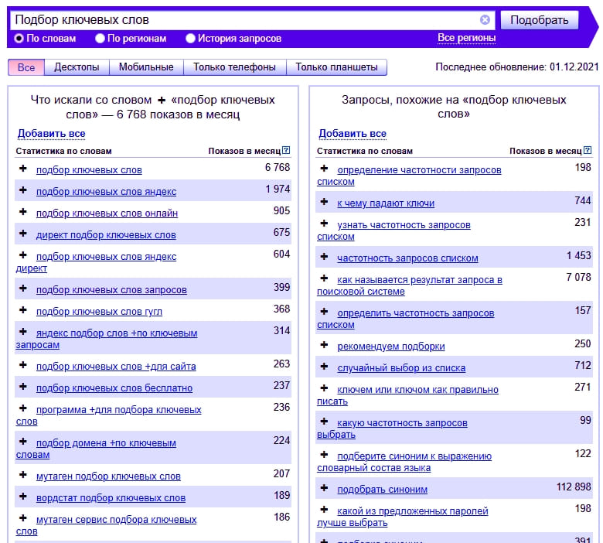Click the '6 768' impressions value

[278, 167]
